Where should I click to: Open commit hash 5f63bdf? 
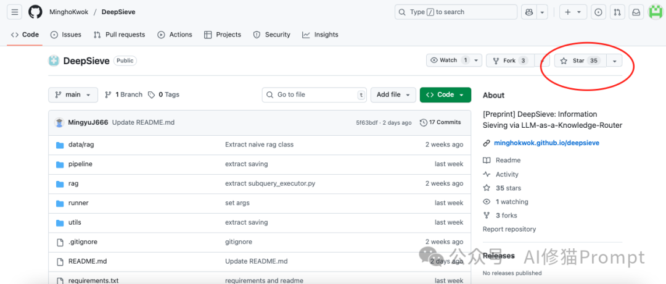click(366, 122)
